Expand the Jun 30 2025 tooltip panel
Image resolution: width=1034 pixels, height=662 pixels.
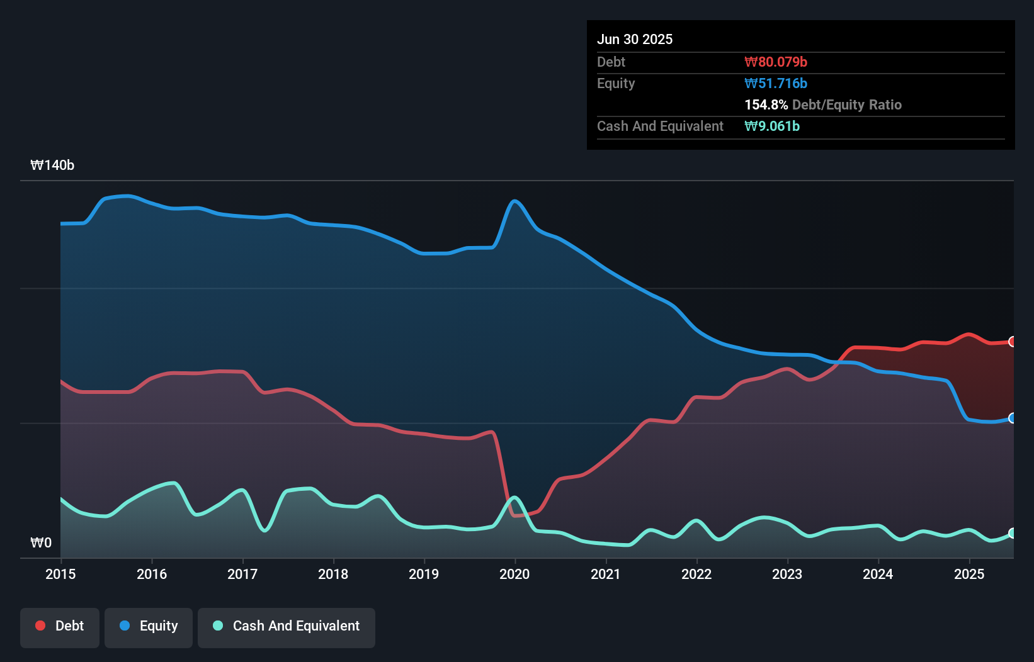click(x=635, y=39)
